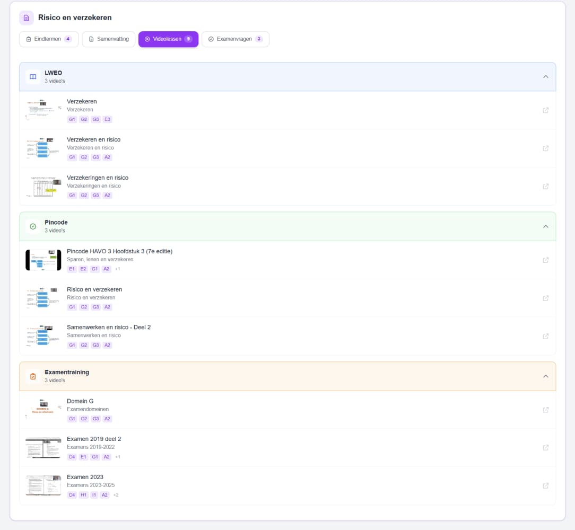The height and width of the screenshot is (530, 575).
Task: Click the E3 tag under Verzekeren
Action: [x=107, y=119]
